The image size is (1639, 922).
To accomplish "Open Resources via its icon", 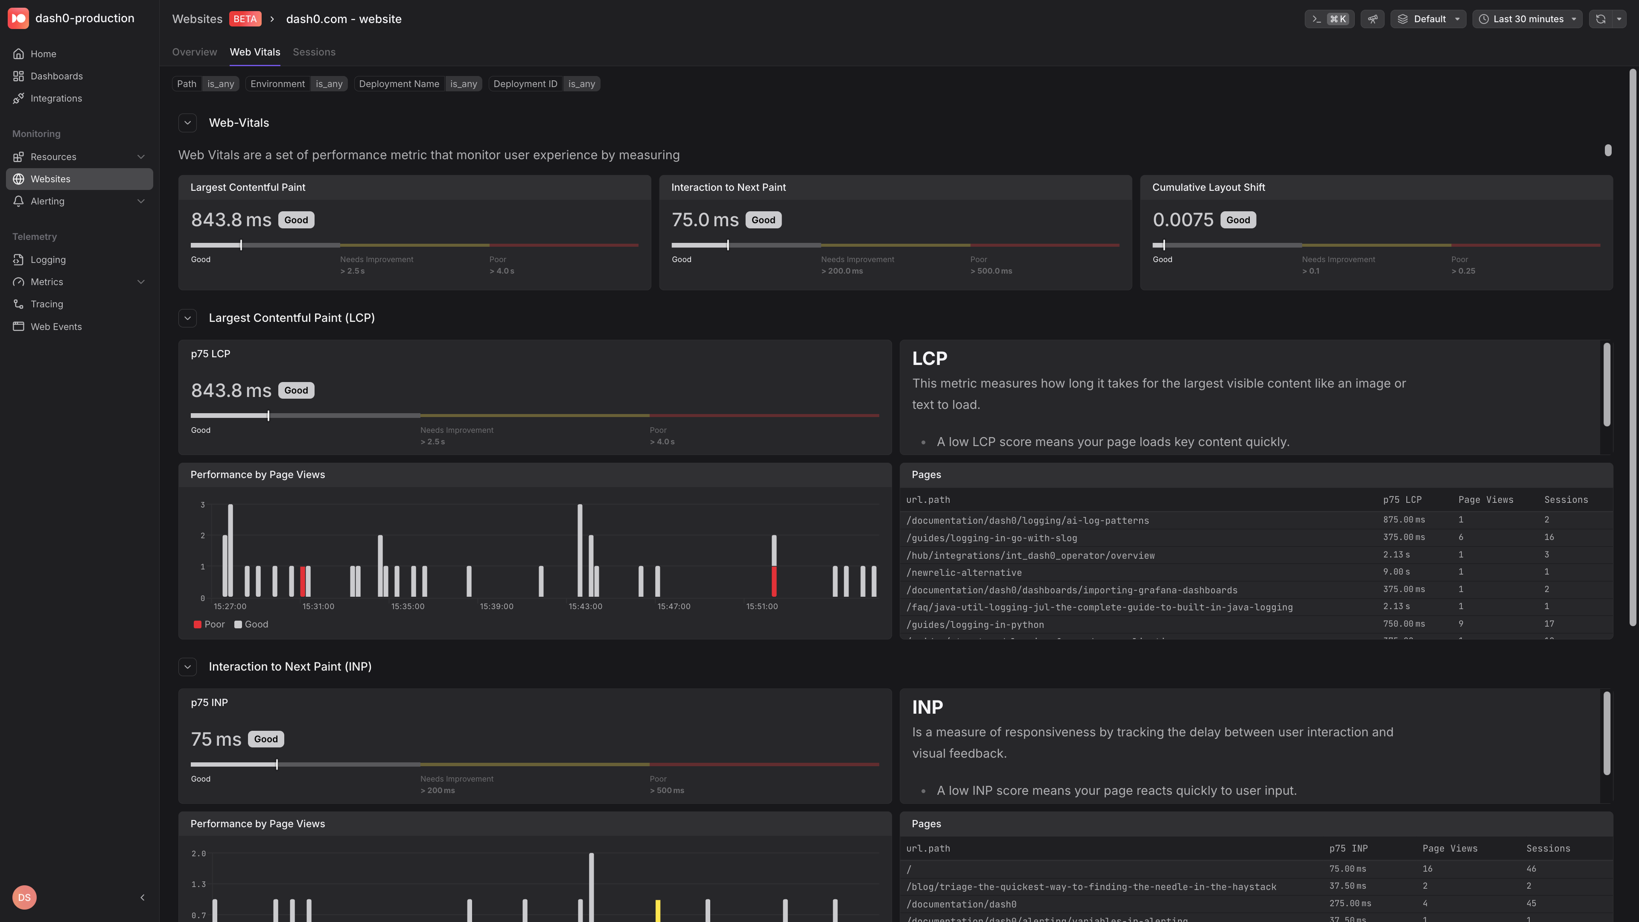I will pyautogui.click(x=18, y=157).
